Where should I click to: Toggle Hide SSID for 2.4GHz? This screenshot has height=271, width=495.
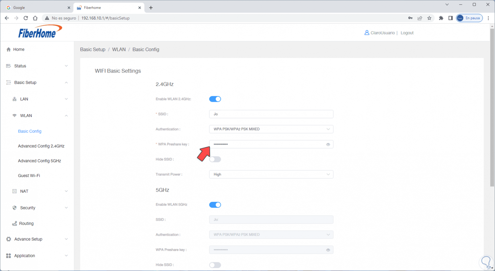click(215, 159)
